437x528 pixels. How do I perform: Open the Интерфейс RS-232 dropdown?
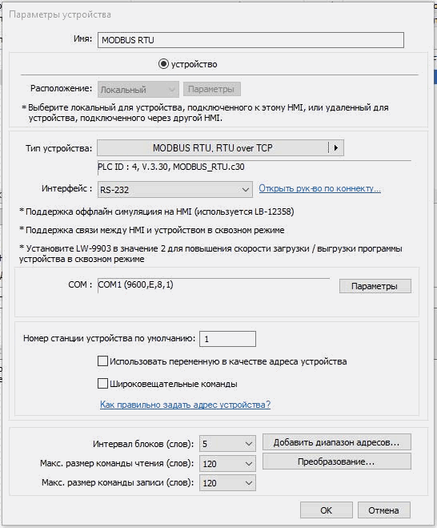[x=175, y=190]
